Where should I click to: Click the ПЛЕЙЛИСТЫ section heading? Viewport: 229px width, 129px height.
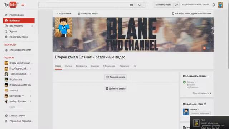point(10,44)
